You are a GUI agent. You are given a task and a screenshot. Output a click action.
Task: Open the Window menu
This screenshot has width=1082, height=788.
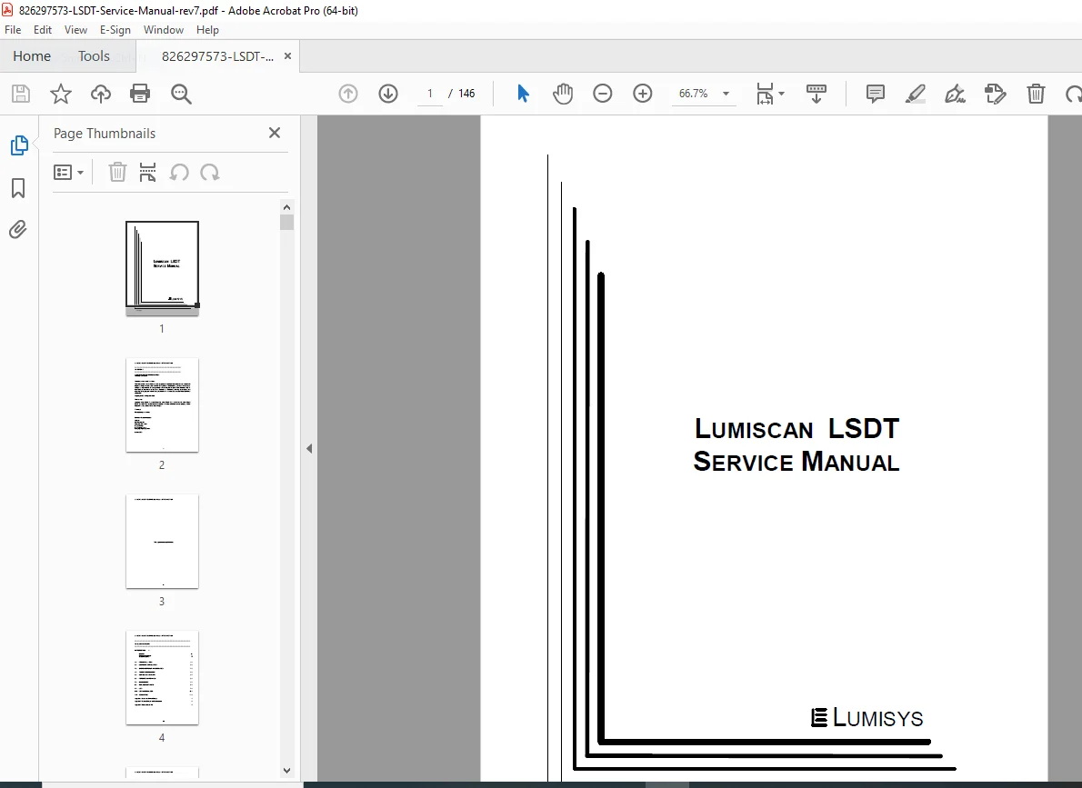(164, 30)
